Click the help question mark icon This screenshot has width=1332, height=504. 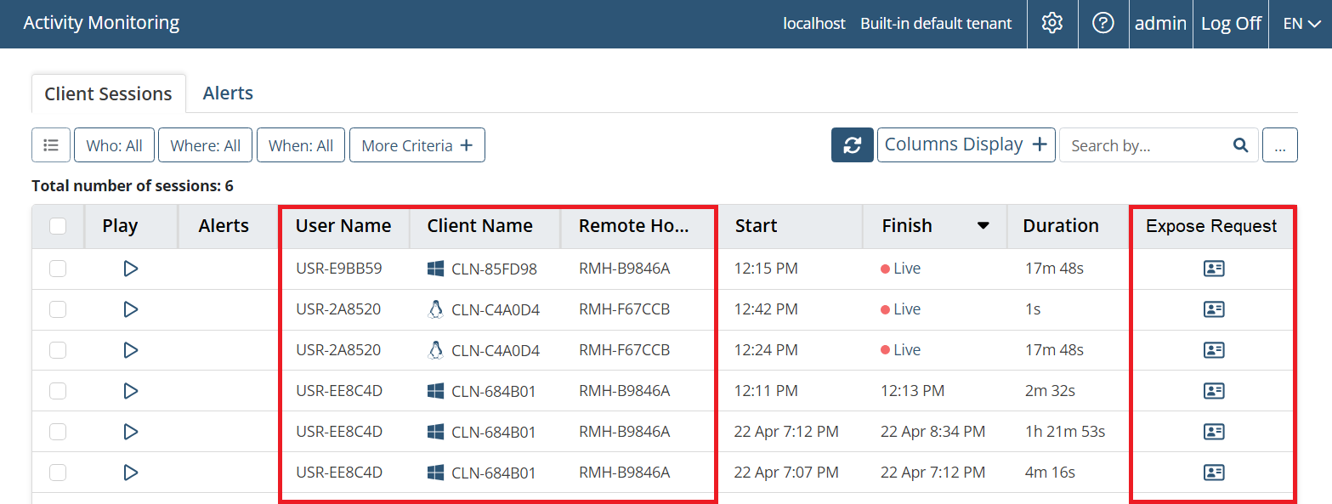(x=1102, y=24)
